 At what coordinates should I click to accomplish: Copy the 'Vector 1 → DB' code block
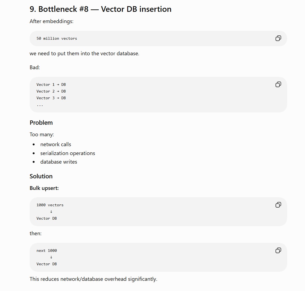pos(278,84)
